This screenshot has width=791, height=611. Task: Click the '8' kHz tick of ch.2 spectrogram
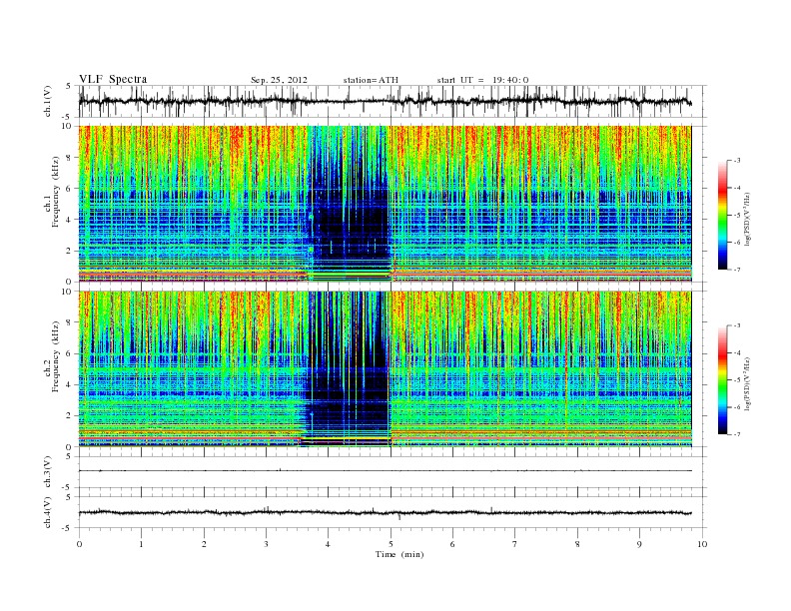pyautogui.click(x=70, y=322)
